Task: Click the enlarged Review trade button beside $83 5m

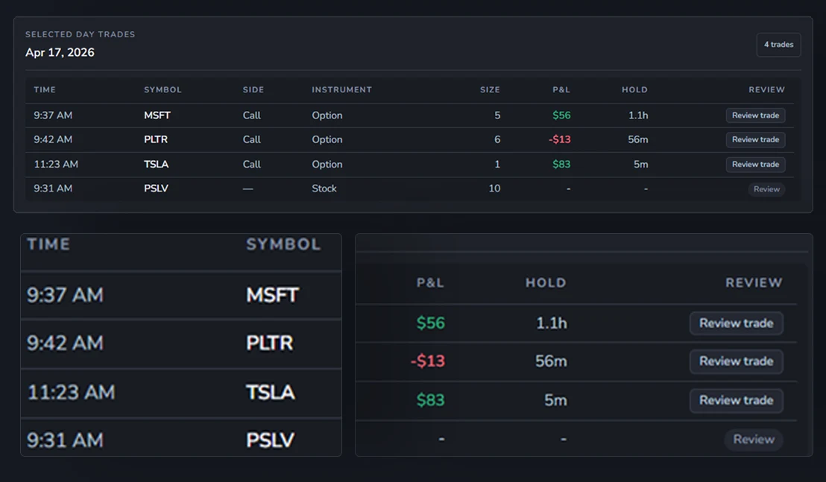Action: pos(737,401)
